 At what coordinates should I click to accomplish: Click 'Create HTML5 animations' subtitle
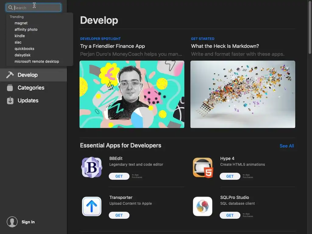coord(243,164)
